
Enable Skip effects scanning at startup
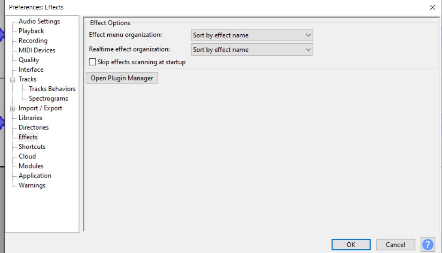(92, 62)
